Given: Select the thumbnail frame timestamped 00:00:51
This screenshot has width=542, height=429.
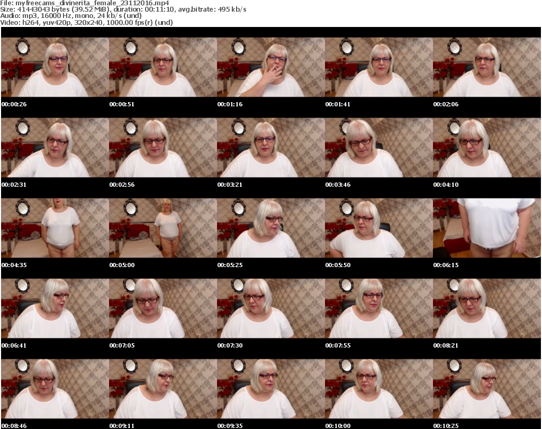Looking at the screenshot, I should click(x=163, y=67).
